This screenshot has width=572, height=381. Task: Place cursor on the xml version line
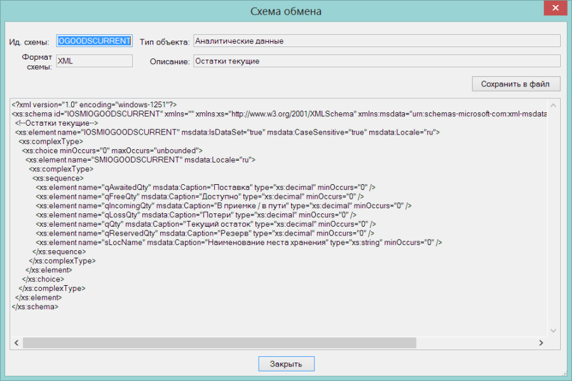click(94, 105)
